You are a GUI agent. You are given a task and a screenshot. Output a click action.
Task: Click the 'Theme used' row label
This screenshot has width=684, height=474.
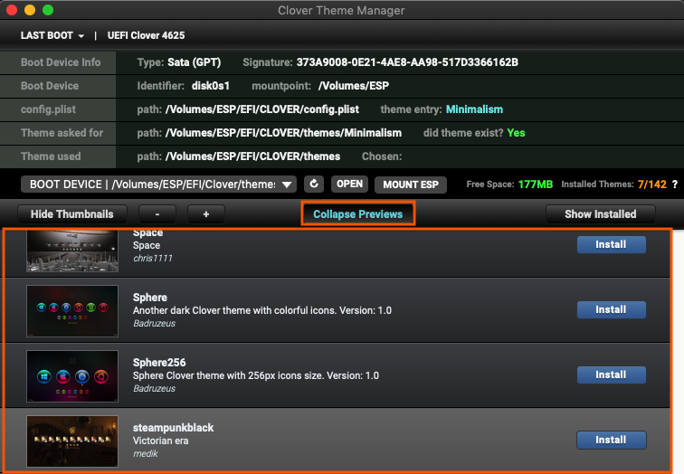click(51, 156)
